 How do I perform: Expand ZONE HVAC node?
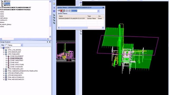tap(6, 63)
